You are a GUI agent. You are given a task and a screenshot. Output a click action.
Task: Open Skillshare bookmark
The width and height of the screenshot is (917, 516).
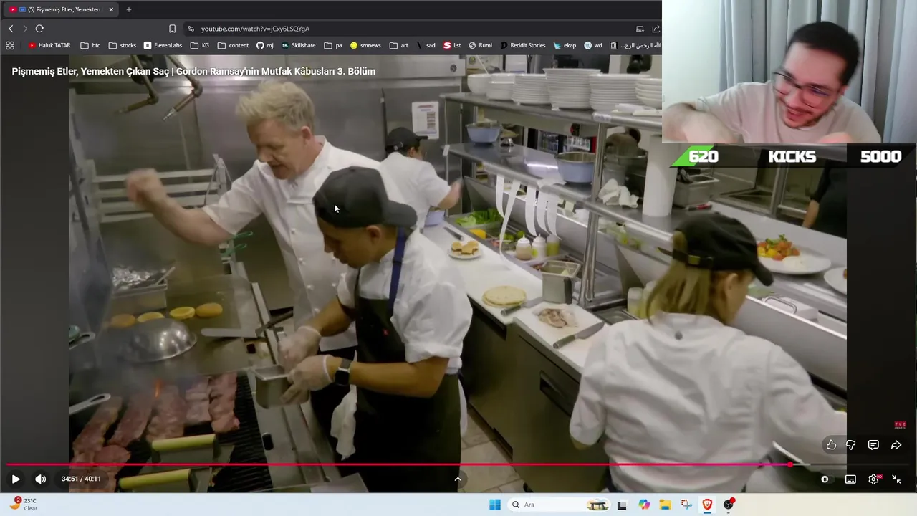(298, 45)
